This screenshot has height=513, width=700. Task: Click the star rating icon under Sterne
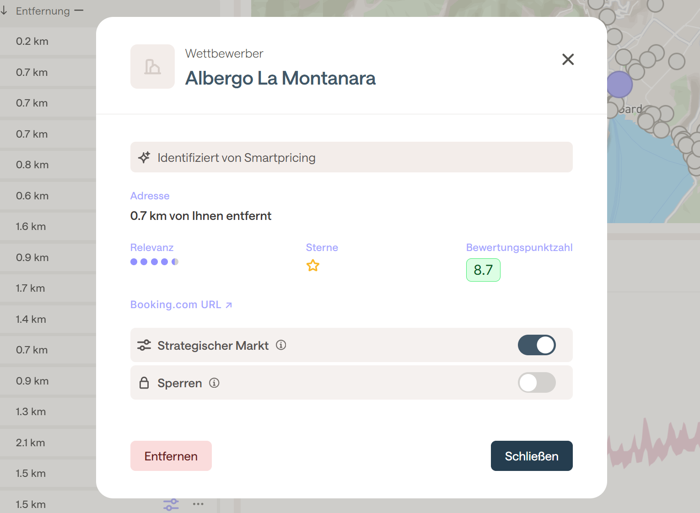tap(313, 265)
